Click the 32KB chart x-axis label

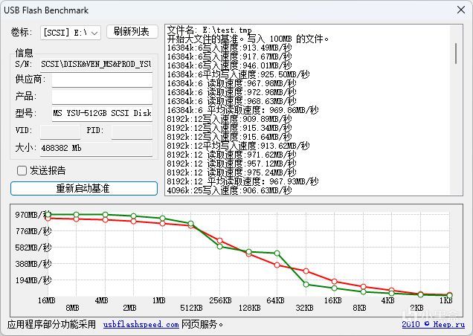click(x=304, y=308)
